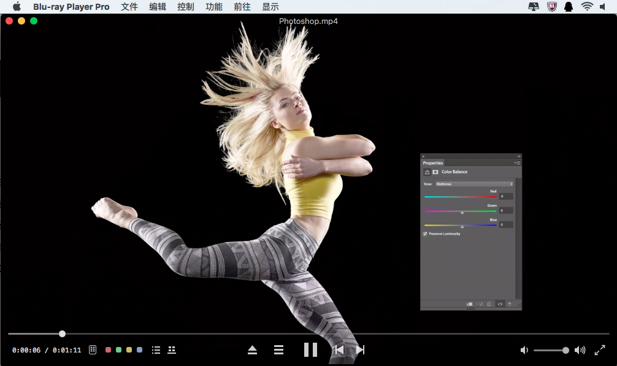Open the 文件 menu
The image size is (617, 366).
[x=129, y=7]
